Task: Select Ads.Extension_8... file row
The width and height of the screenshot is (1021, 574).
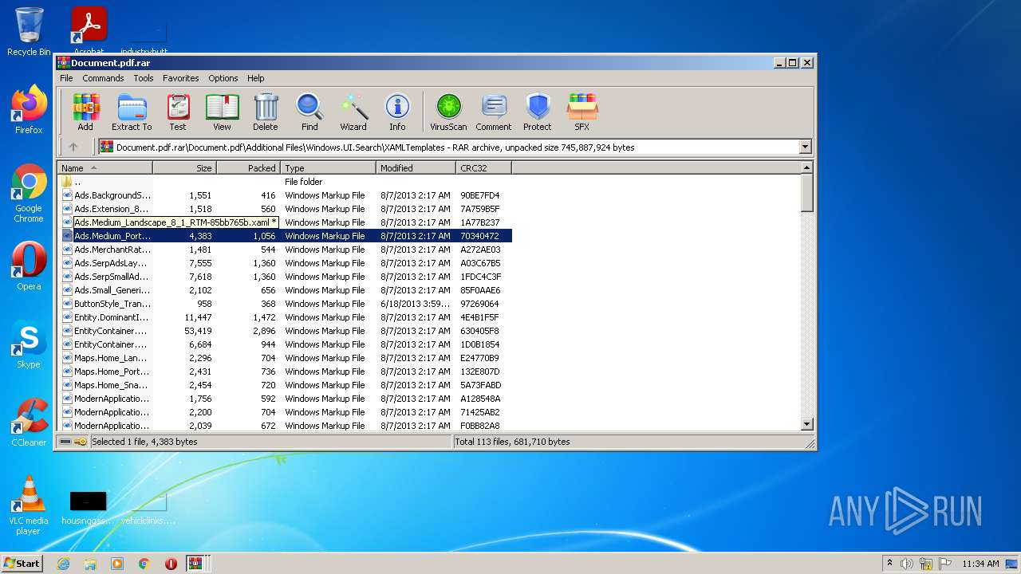Action: (x=285, y=209)
